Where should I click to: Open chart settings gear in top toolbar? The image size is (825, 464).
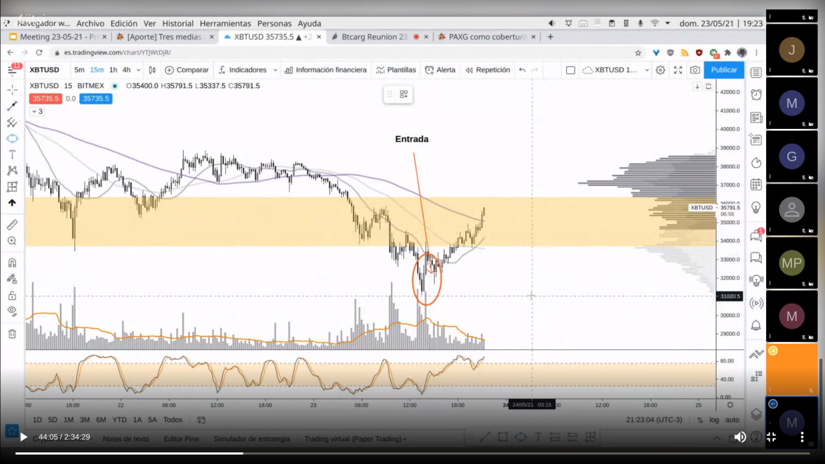click(x=660, y=70)
